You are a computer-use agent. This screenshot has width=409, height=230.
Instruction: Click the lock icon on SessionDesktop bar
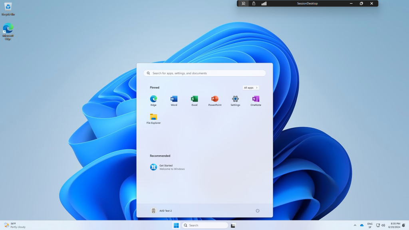(254, 3)
